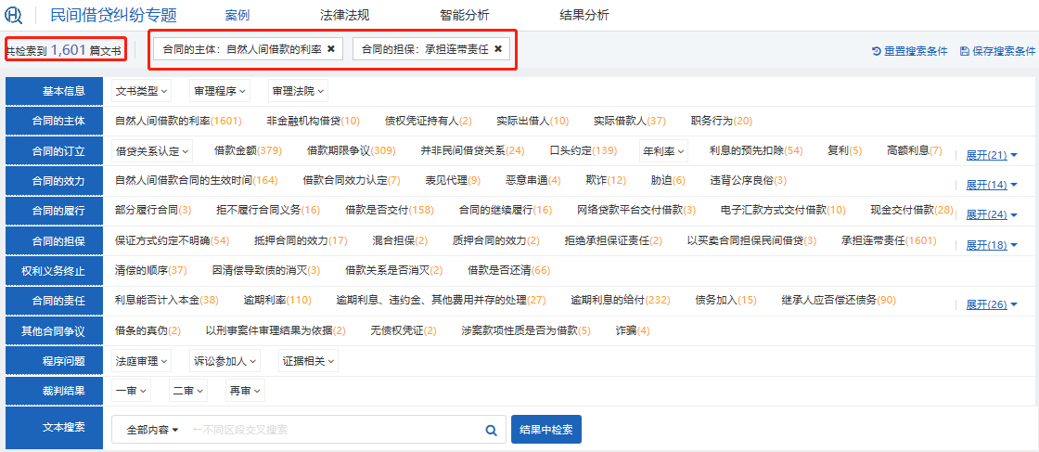Open the 全部内容 search scope dropdown

pos(152,430)
